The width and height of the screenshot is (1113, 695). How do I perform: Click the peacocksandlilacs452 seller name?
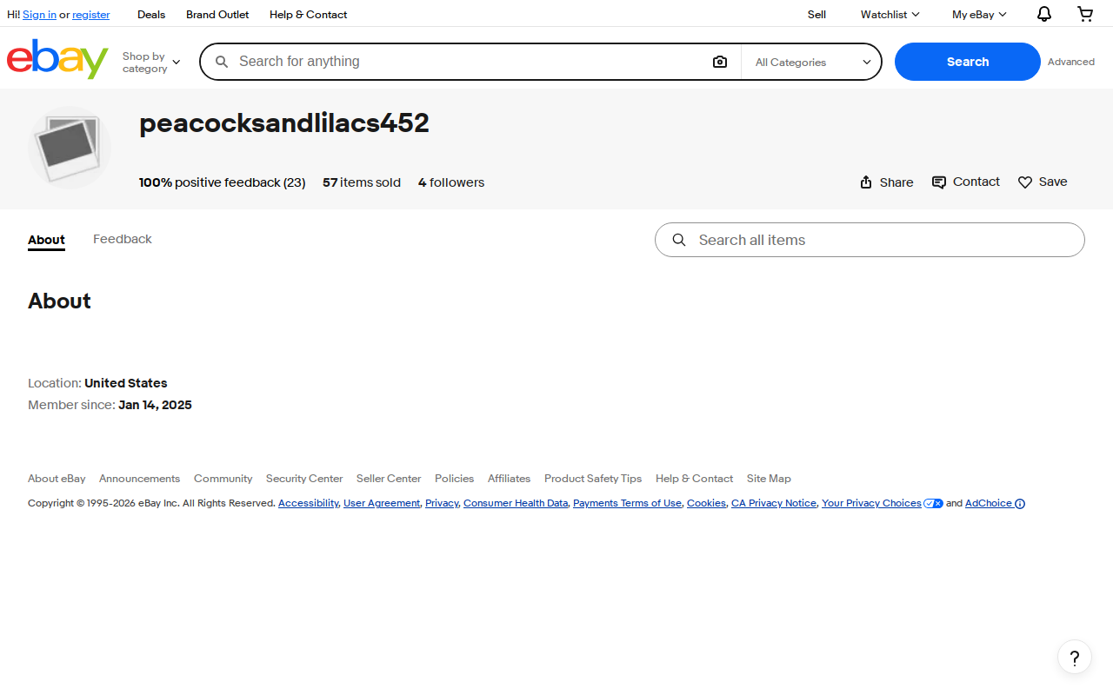[284, 123]
